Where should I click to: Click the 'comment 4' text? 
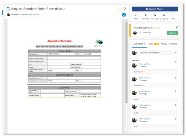(x=138, y=86)
